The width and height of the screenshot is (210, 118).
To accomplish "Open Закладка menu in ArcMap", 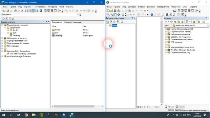I will (132, 7).
